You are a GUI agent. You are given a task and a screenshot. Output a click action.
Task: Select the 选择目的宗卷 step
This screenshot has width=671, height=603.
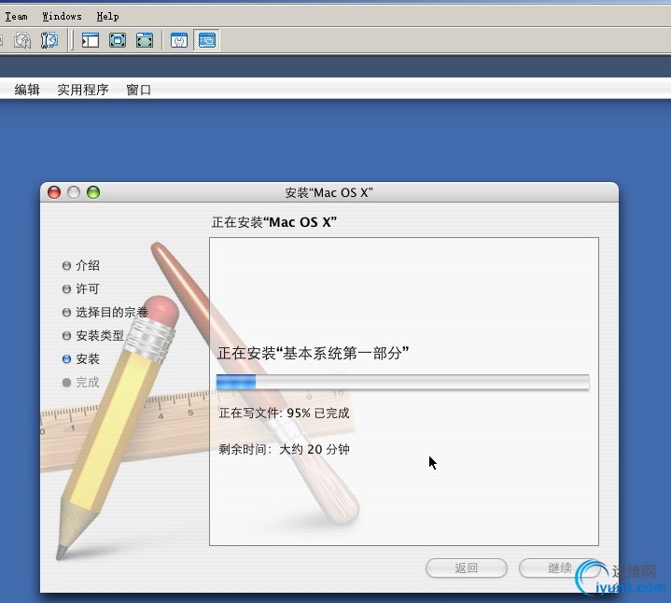click(105, 312)
